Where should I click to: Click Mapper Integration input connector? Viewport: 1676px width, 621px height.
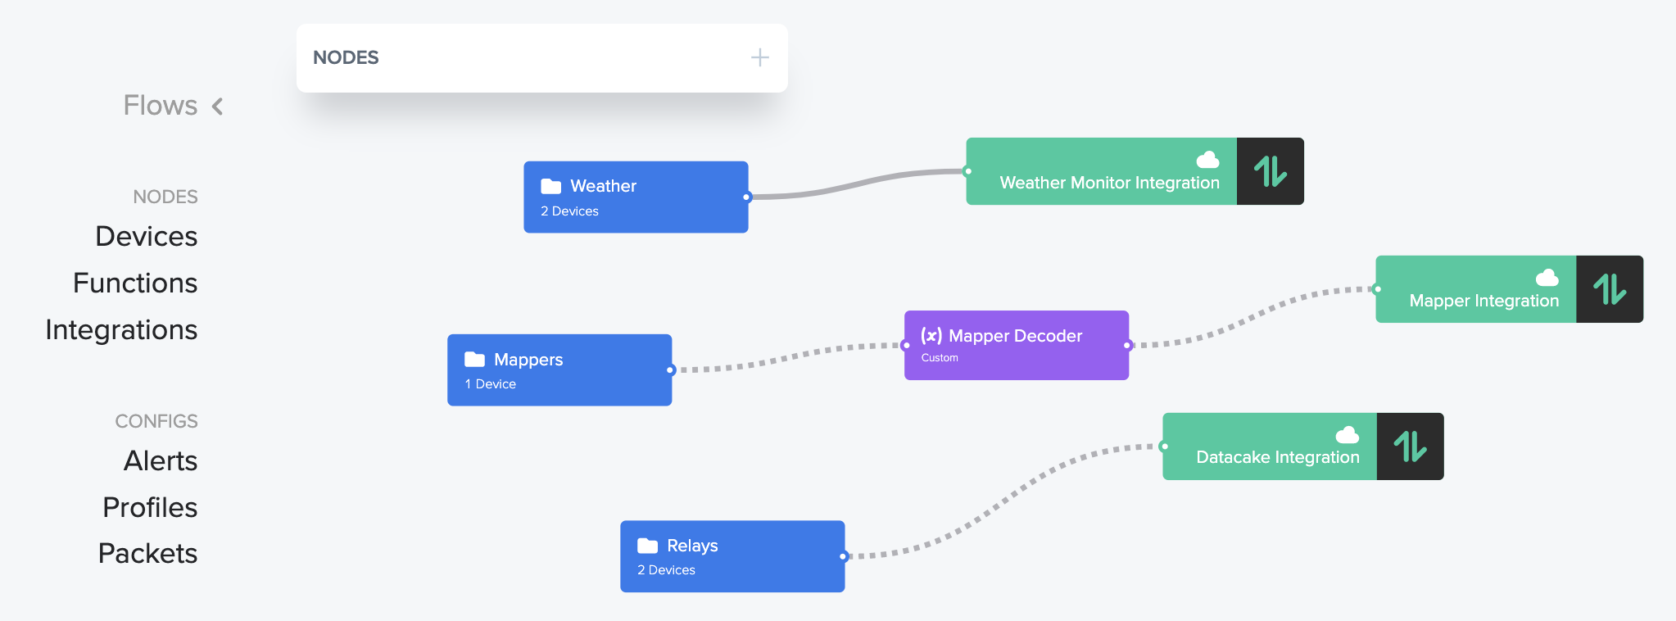click(x=1377, y=289)
